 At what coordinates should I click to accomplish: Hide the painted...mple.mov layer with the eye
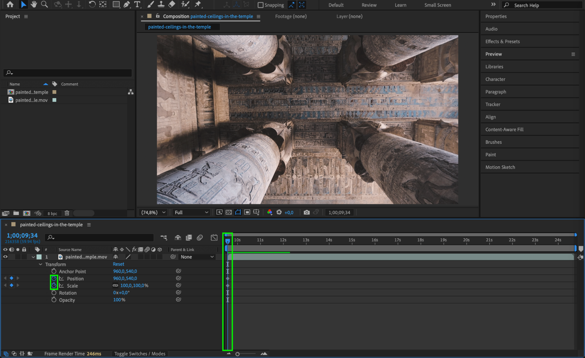[x=5, y=257]
